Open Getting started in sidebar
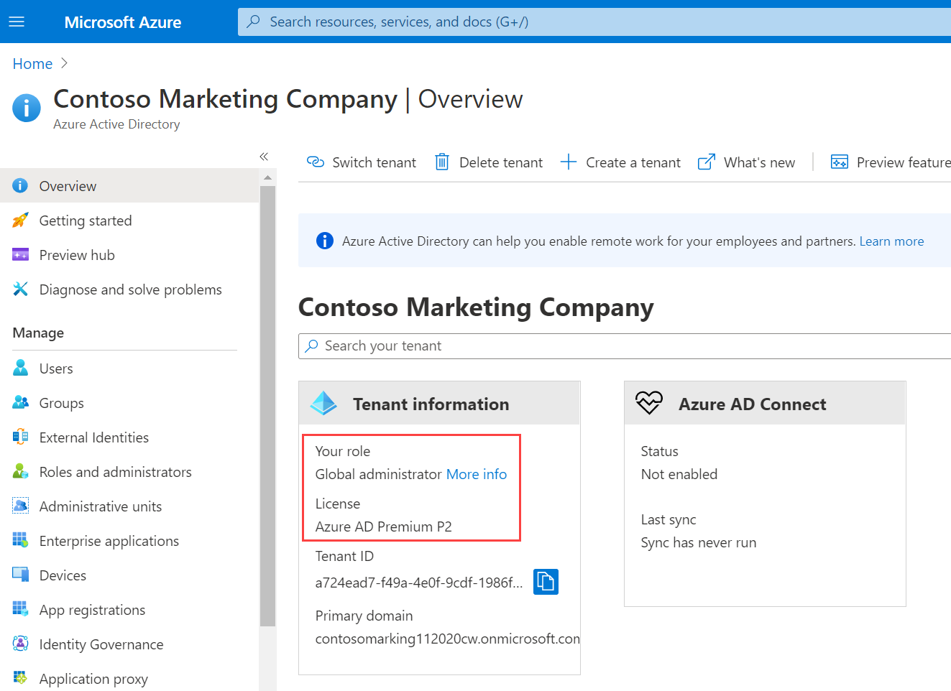Viewport: 951px width, 691px height. click(x=129, y=221)
